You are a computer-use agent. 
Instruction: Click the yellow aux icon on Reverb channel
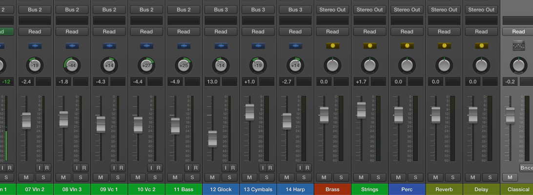[x=444, y=46]
